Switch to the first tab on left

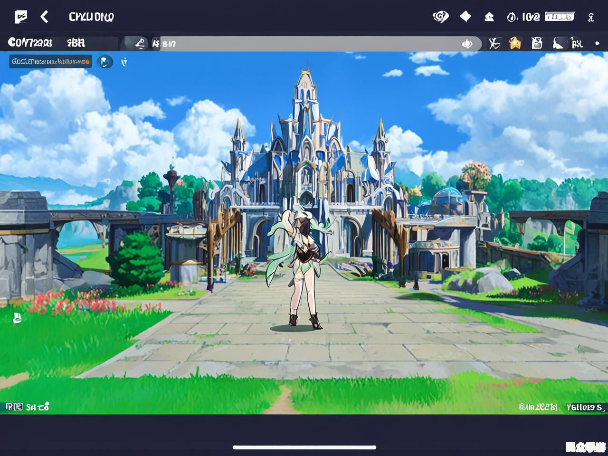coord(30,43)
